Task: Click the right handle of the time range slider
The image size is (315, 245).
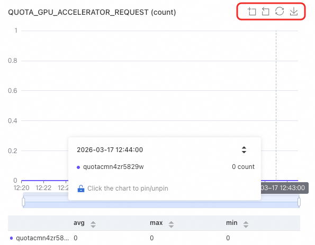Action: coord(299,202)
